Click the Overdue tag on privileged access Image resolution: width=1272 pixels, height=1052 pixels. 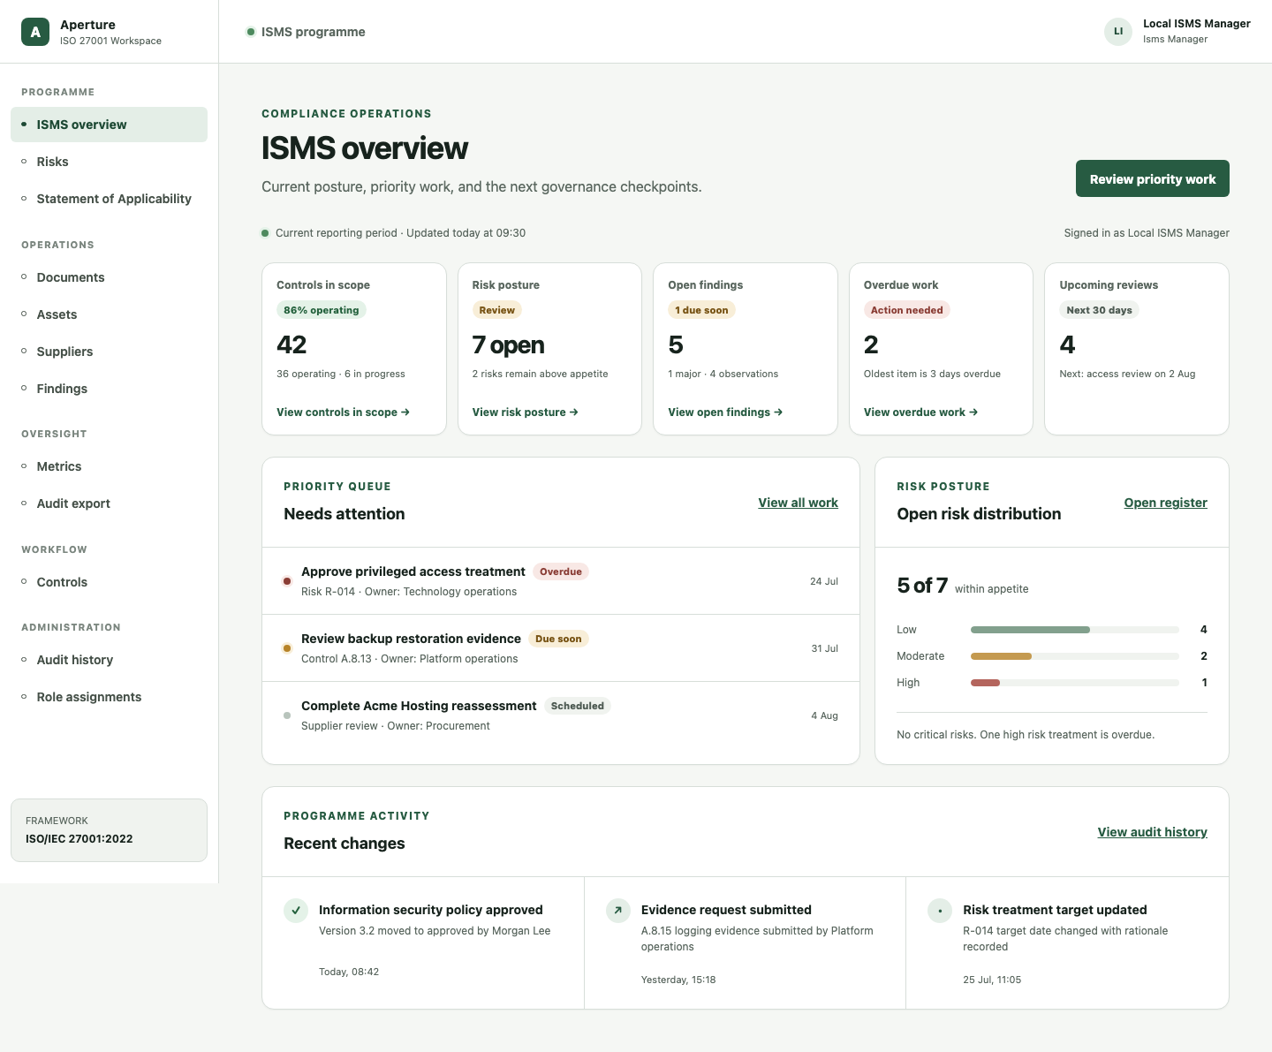tap(561, 571)
